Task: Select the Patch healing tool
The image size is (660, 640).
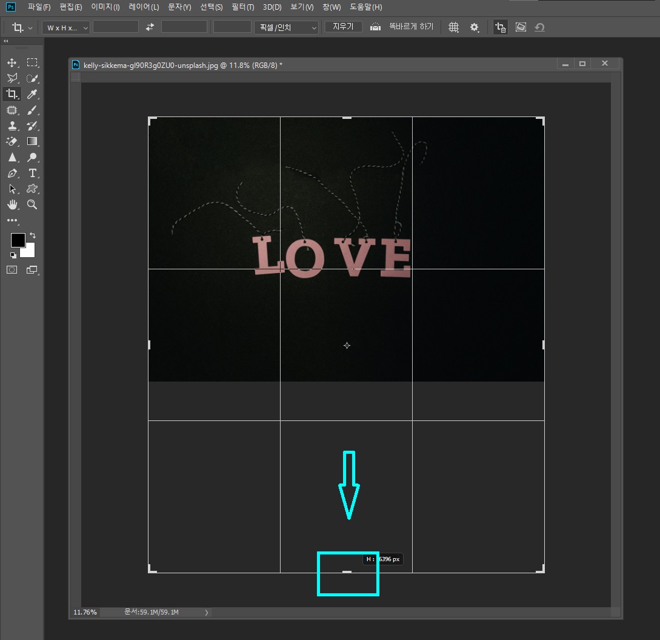Action: [12, 110]
